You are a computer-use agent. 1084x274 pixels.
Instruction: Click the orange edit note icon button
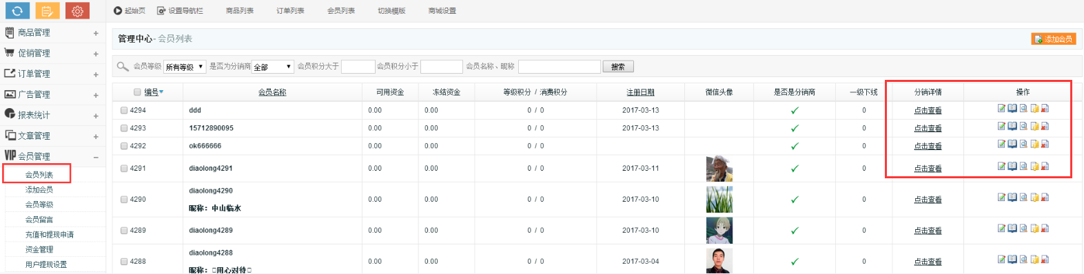click(47, 11)
